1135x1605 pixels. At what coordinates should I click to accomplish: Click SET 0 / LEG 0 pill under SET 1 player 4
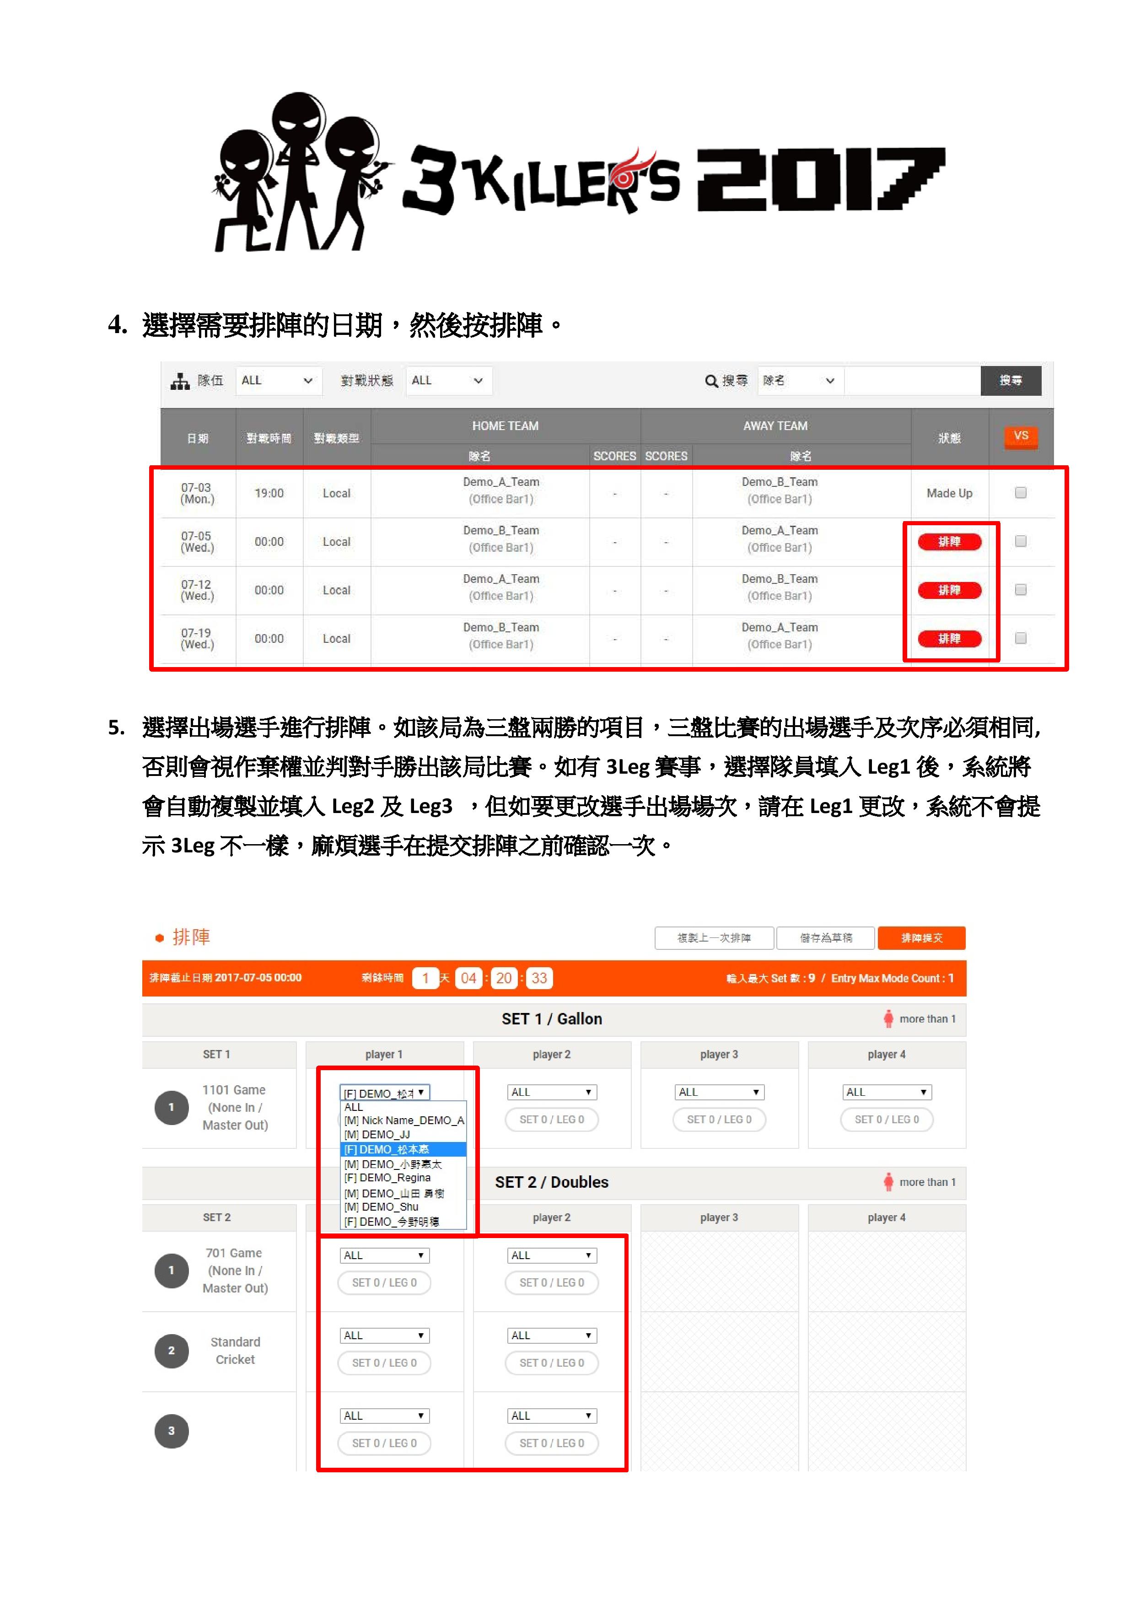click(888, 1120)
